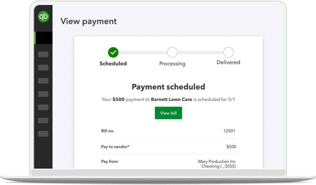The height and width of the screenshot is (185, 316).
Task: Click the Mary Production Inc Checking account
Action: pyautogui.click(x=217, y=164)
